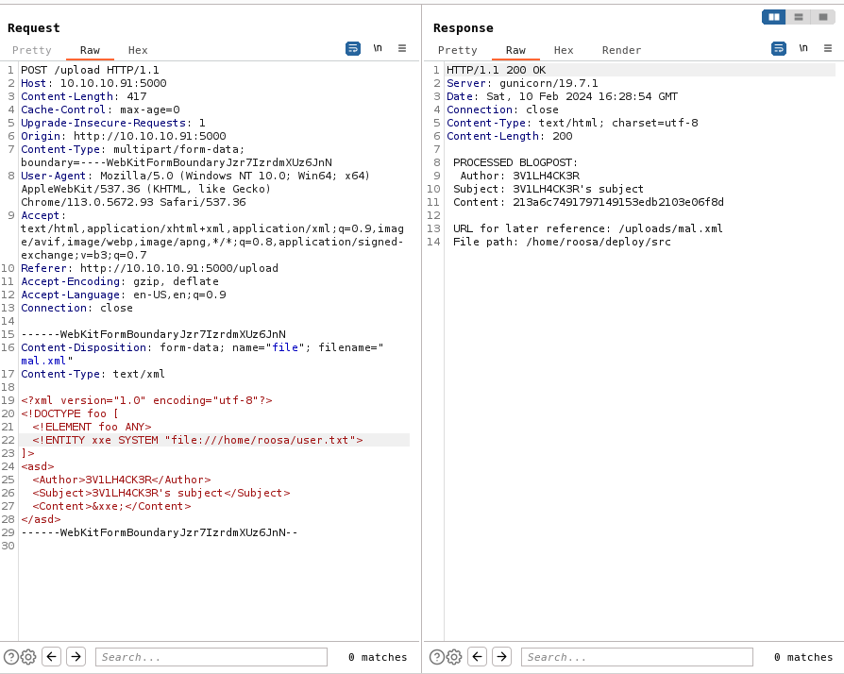Go to previous match in Request search
The height and width of the screenshot is (674, 844).
coord(52,657)
